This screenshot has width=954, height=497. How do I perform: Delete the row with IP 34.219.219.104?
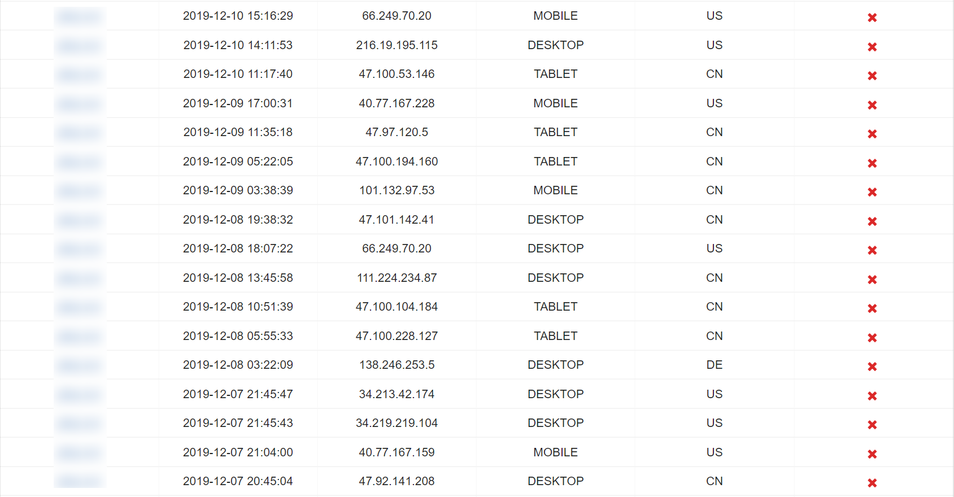(872, 425)
